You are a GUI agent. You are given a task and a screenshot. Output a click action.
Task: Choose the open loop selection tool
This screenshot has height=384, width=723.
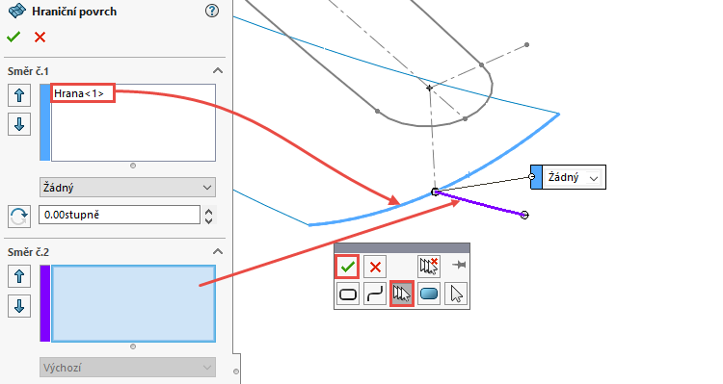click(375, 294)
